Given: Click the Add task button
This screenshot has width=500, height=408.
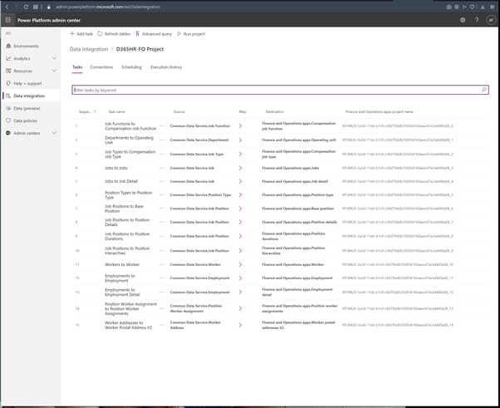Looking at the screenshot, I should pyautogui.click(x=81, y=34).
